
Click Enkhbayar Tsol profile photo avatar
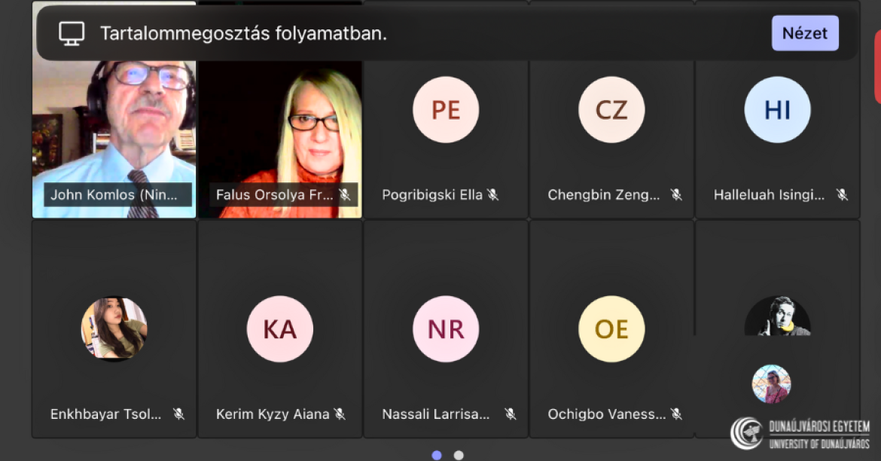pyautogui.click(x=114, y=328)
